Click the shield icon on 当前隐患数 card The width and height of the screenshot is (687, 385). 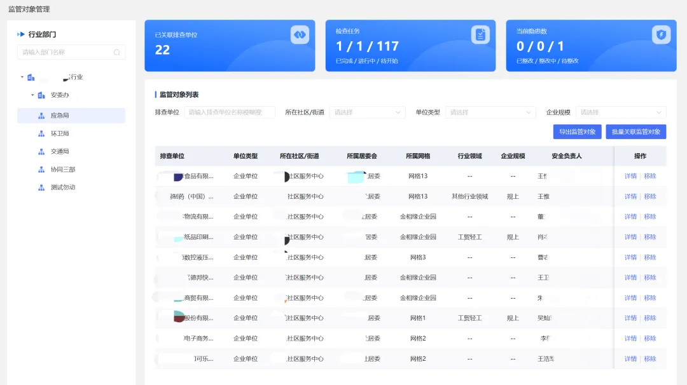pyautogui.click(x=661, y=34)
